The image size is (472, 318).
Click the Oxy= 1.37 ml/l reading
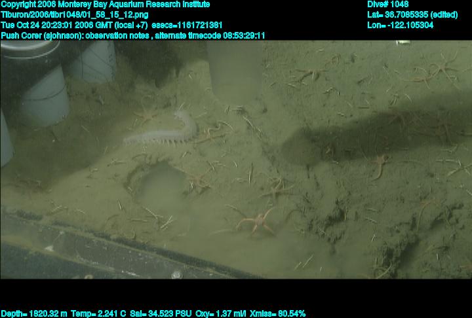221,314
